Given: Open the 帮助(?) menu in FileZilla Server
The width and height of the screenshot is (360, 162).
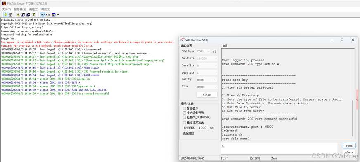Looking at the screenshot, I should (x=46, y=9).
